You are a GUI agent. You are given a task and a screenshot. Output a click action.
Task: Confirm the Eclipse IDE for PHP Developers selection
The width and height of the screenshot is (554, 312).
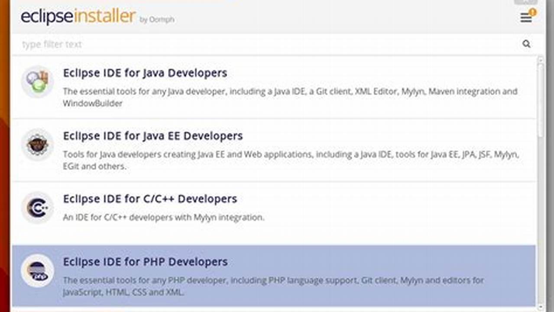click(x=145, y=262)
